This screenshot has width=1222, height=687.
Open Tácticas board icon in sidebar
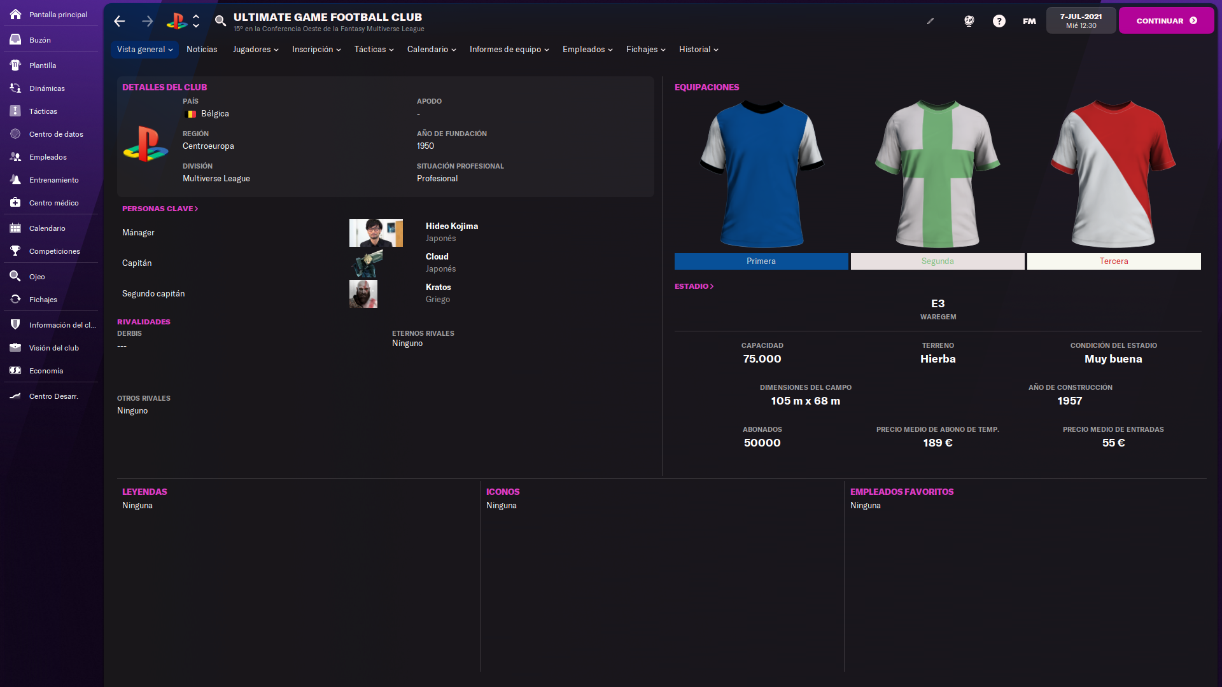click(15, 111)
